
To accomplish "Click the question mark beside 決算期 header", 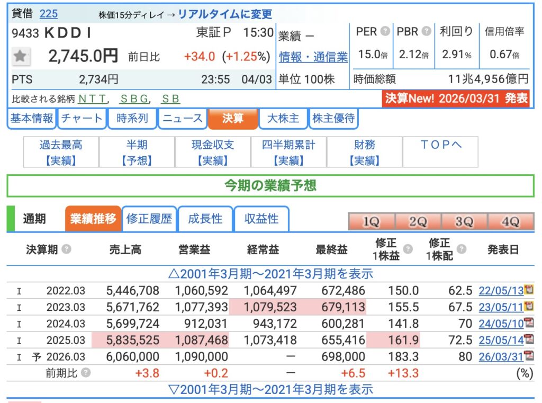I will (x=66, y=249).
